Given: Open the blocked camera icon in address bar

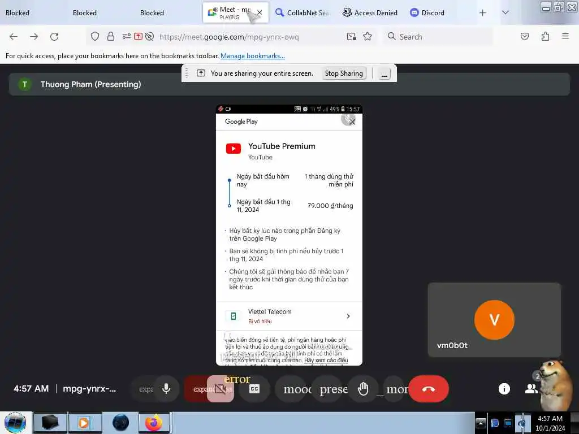Looking at the screenshot, I should click(149, 36).
